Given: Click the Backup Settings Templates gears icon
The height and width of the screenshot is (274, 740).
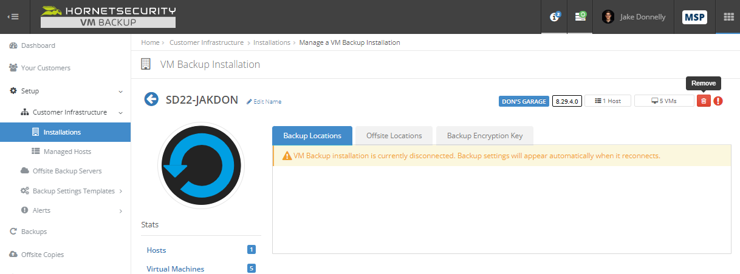Looking at the screenshot, I should (25, 191).
